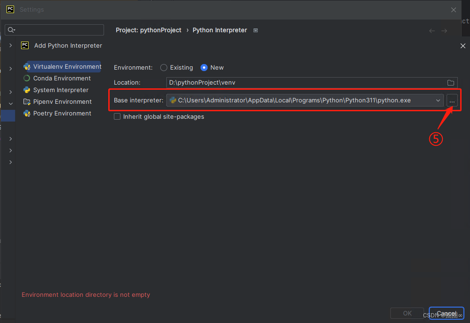
Task: Close the Settings window
Action: point(454,10)
